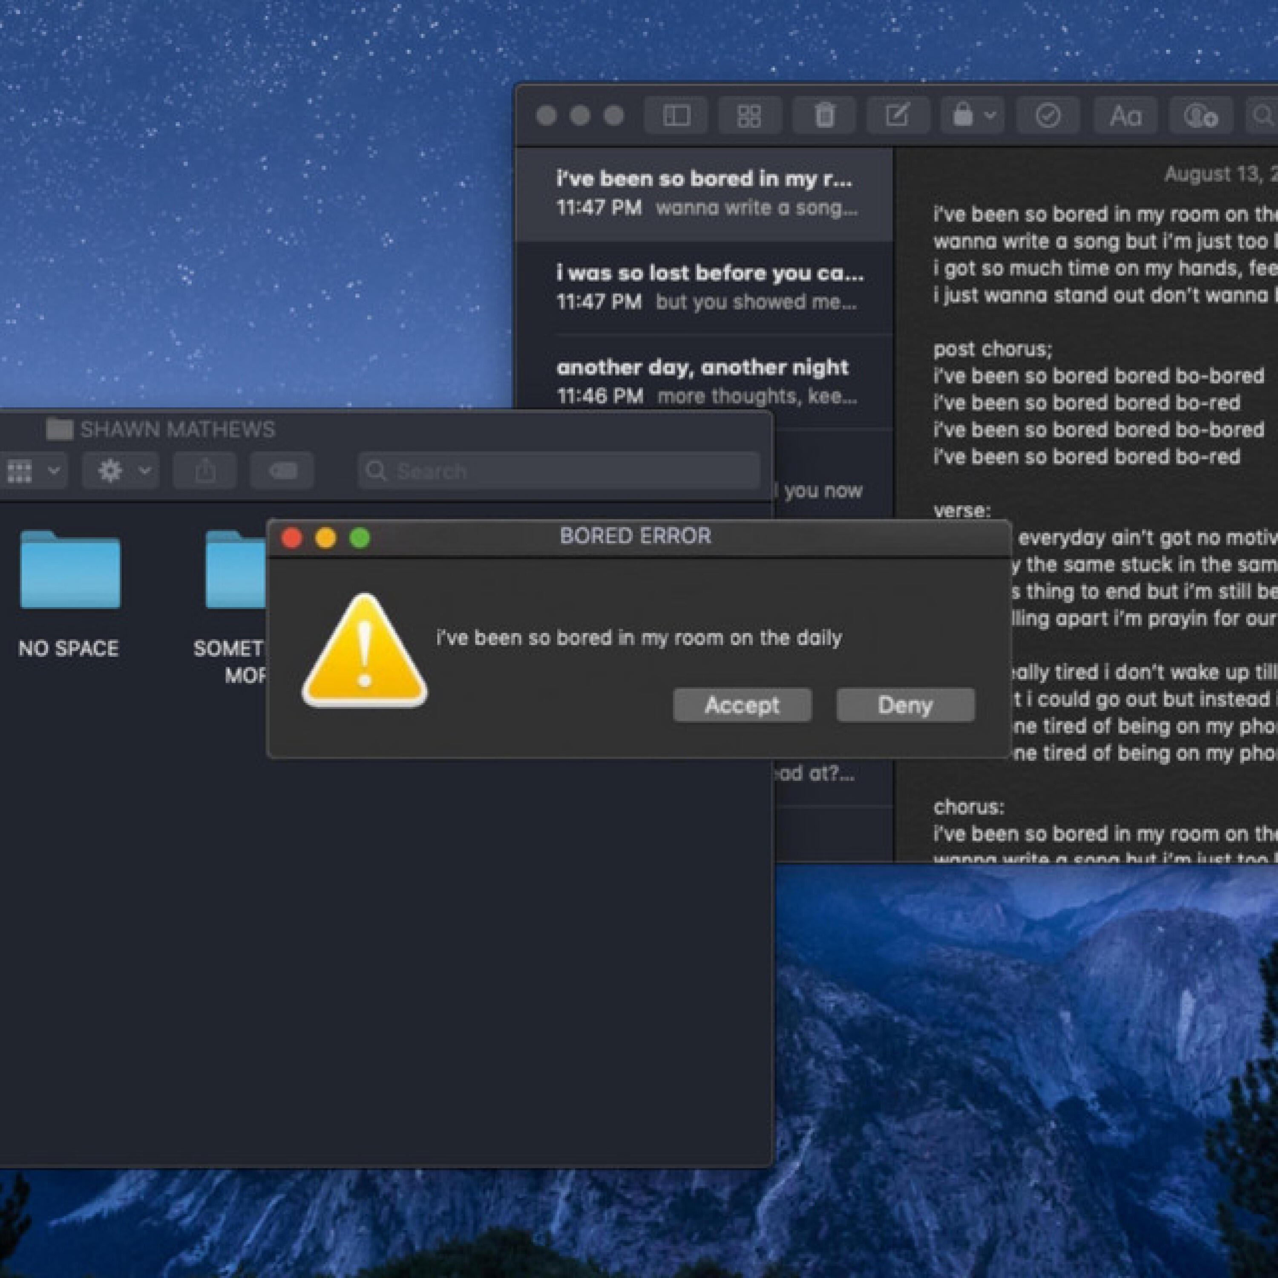The image size is (1278, 1278).
Task: Open the Aa text format icon
Action: click(1125, 116)
